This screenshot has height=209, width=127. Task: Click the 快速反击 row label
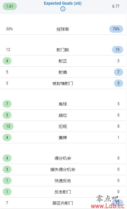63,181
